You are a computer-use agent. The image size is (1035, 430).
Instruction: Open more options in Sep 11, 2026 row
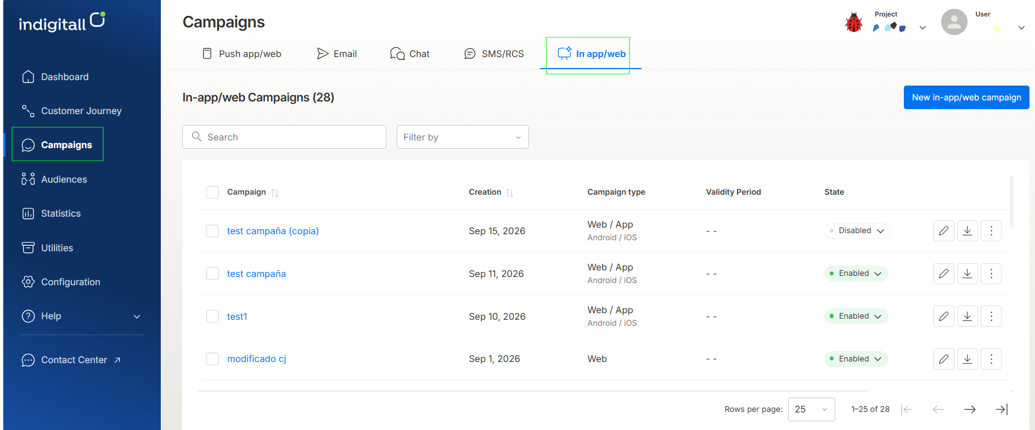(x=991, y=274)
